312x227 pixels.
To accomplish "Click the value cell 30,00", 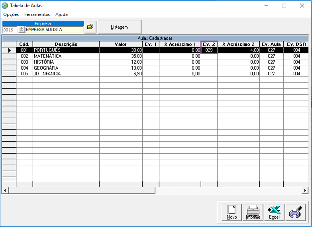I will [x=121, y=50].
